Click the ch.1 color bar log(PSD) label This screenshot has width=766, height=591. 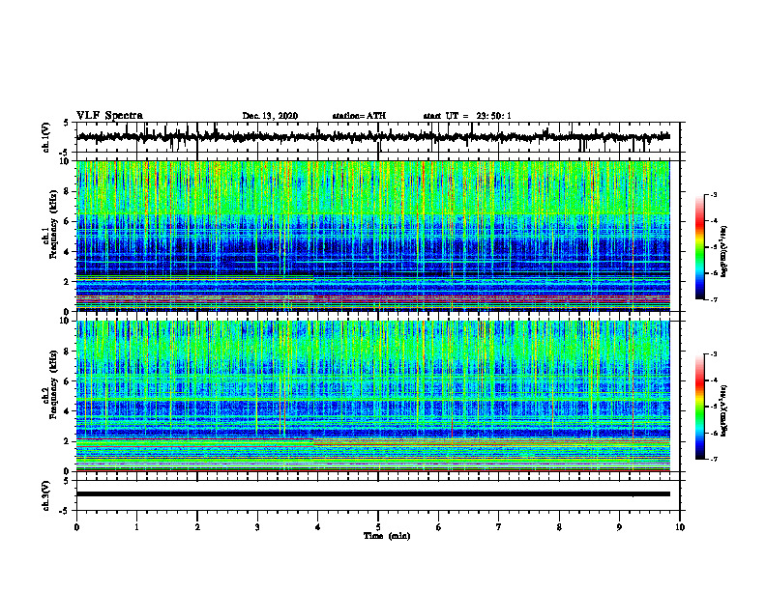point(724,252)
